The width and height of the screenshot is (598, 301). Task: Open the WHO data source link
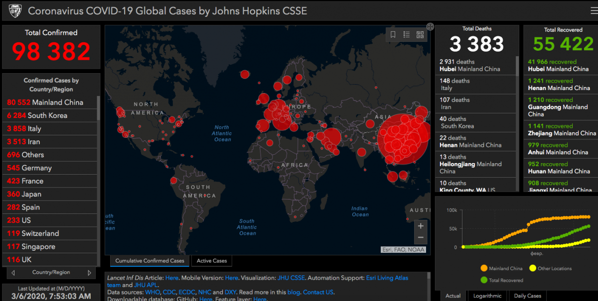152,292
